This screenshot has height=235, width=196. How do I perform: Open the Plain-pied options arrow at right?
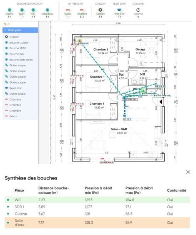35,30
